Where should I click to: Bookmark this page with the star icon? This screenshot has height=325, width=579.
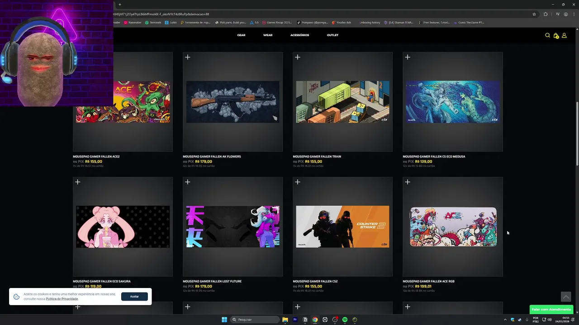534,14
